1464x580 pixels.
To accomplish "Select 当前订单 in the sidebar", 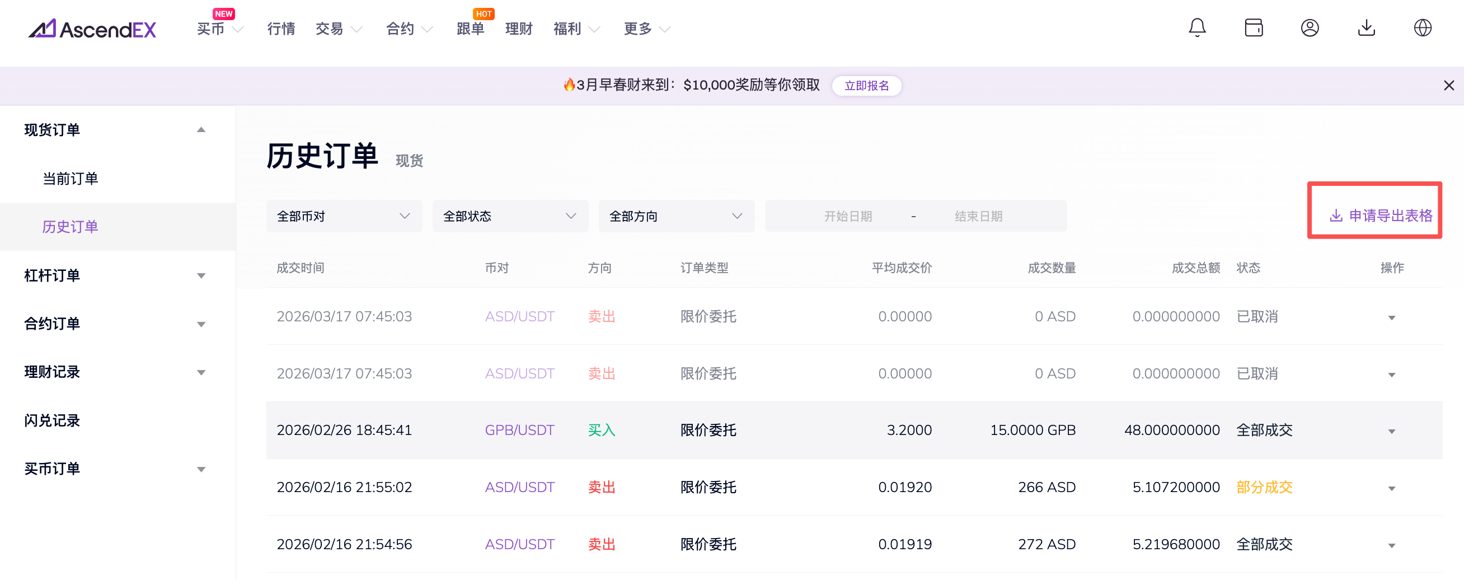I will tap(71, 179).
